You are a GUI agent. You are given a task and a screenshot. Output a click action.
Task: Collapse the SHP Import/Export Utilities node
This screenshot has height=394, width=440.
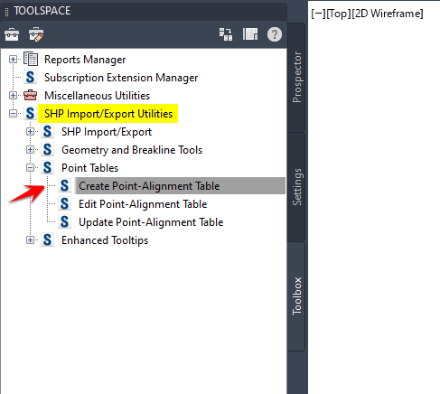[x=13, y=113]
